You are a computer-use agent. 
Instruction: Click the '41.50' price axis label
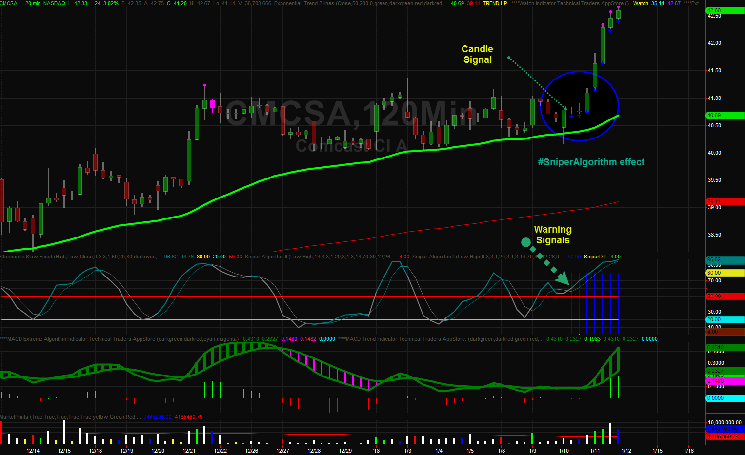click(x=714, y=70)
